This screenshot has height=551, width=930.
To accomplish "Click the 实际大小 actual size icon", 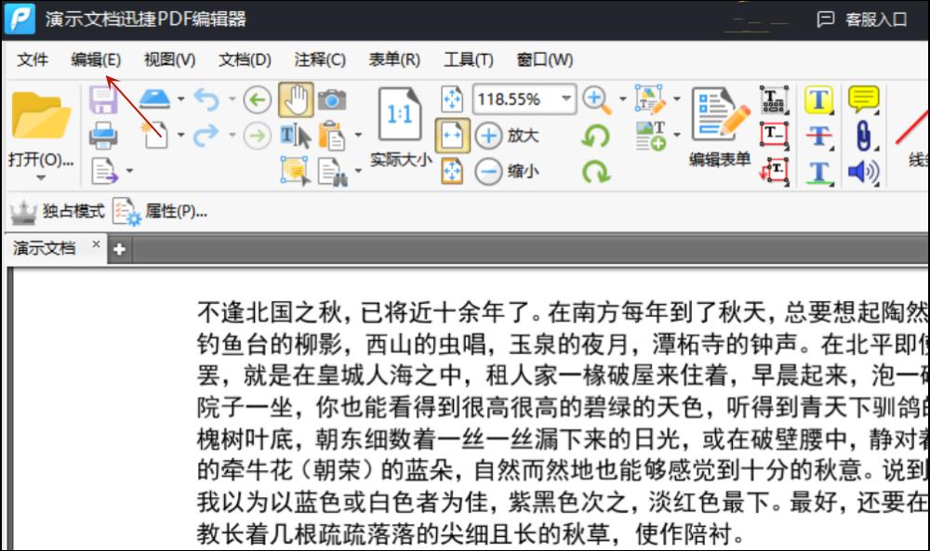I will click(x=400, y=116).
